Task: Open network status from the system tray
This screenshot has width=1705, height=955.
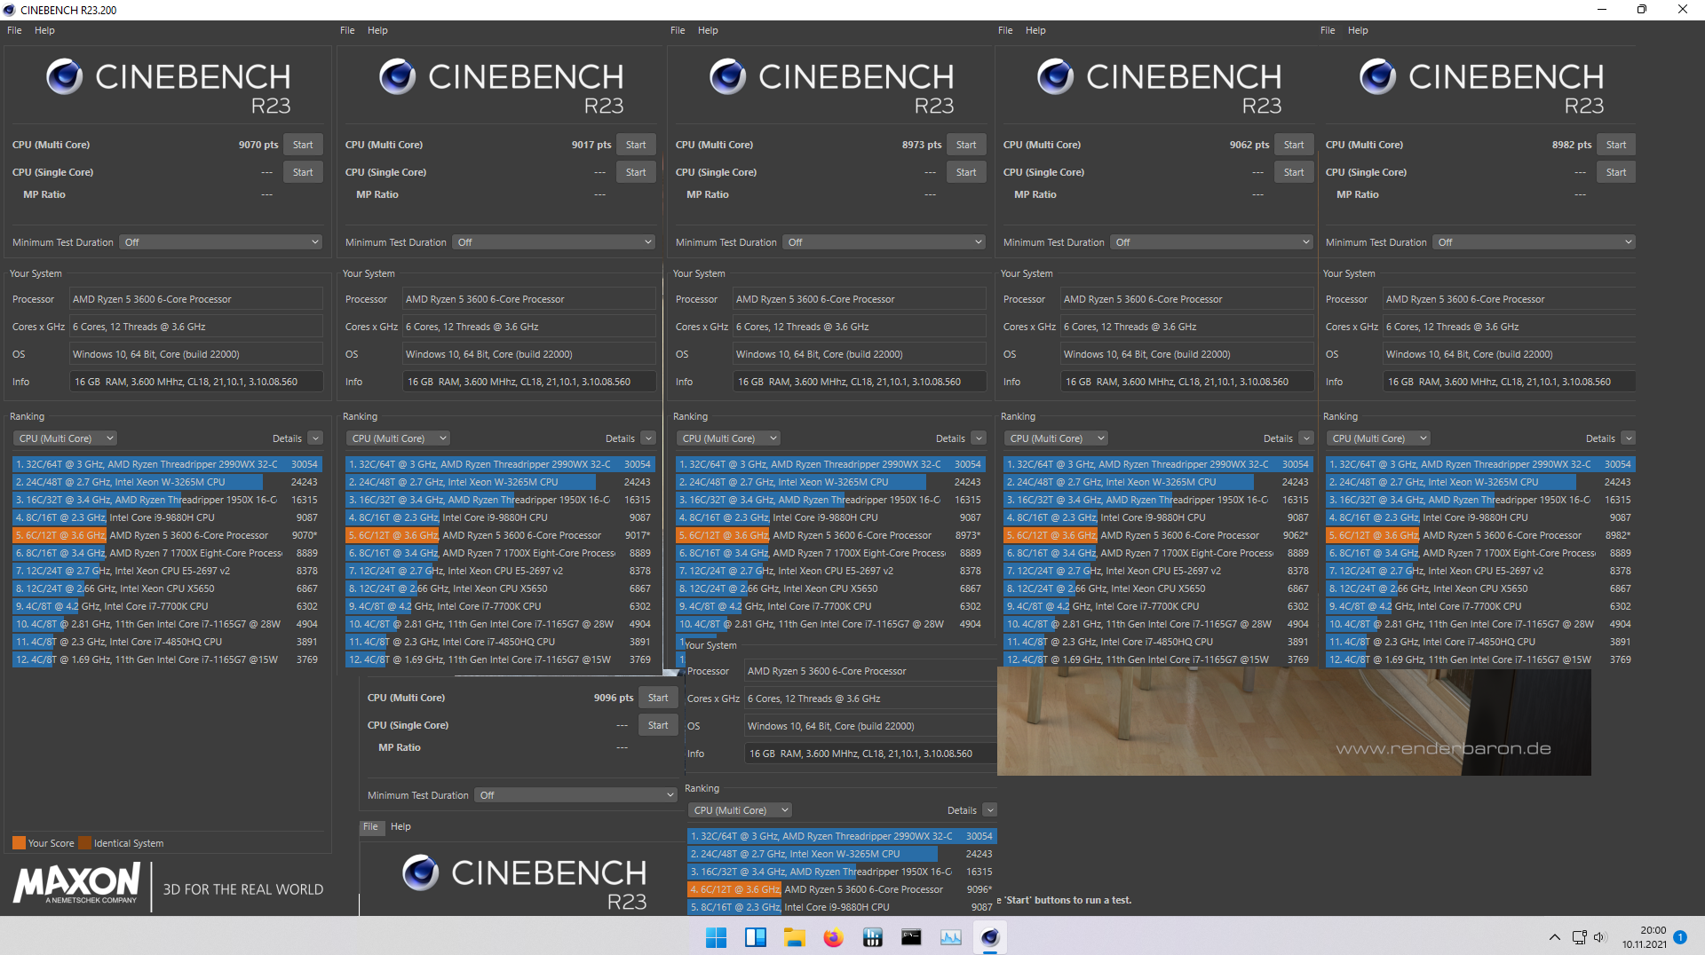Action: click(1579, 937)
